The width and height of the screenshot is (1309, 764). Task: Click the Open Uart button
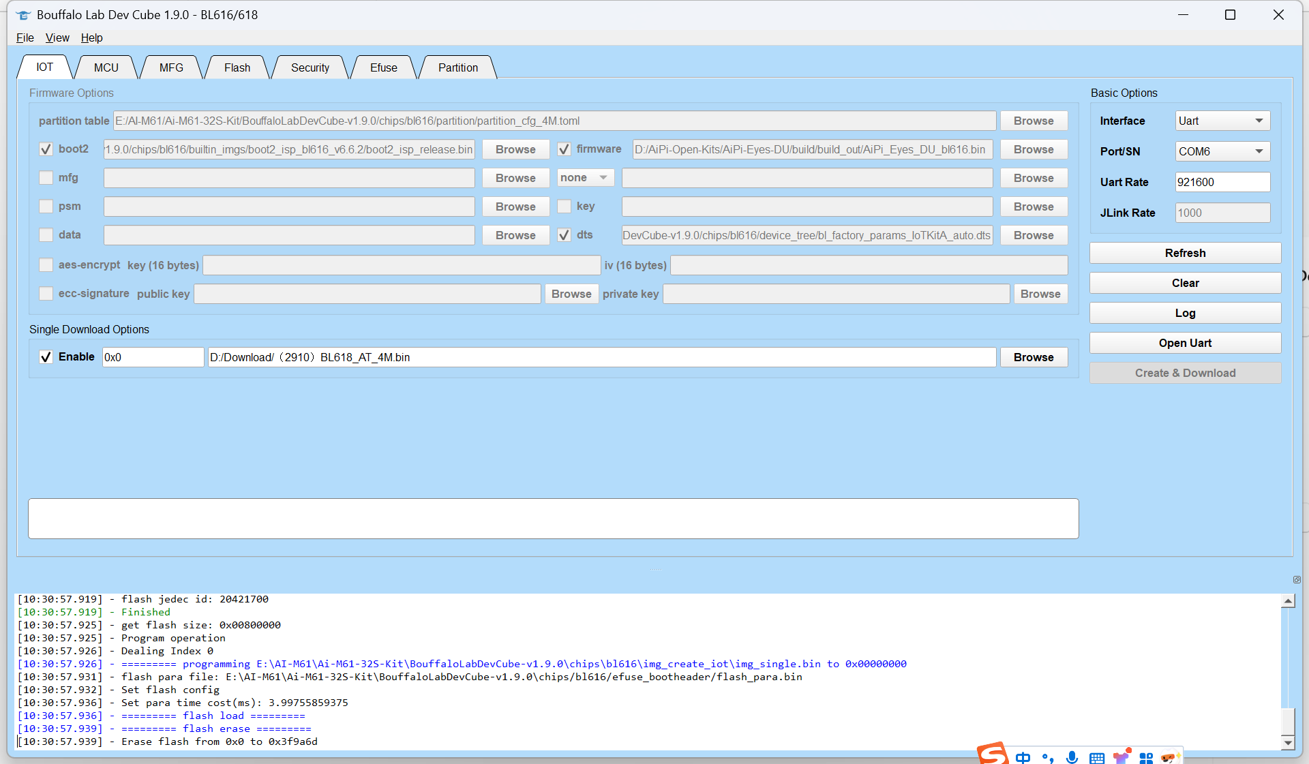coord(1184,343)
